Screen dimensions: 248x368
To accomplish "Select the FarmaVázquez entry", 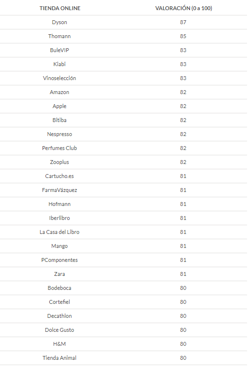I will coord(59,190).
